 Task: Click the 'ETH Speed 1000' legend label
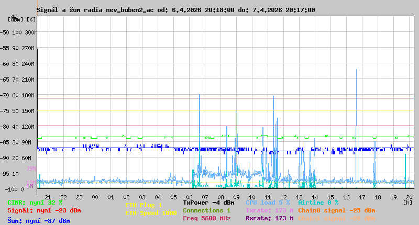(x=151, y=213)
